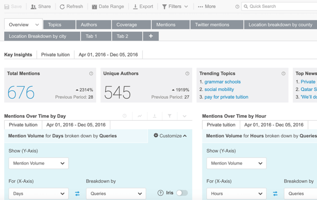Open the Overview tab dropdown arrow
Viewport: 317px width, 200px height.
(37, 25)
